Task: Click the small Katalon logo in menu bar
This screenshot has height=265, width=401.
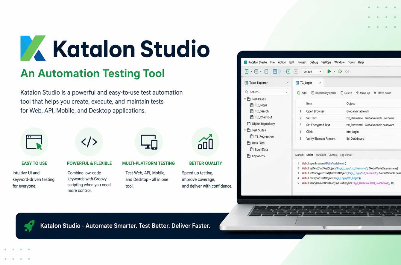Action: [x=246, y=62]
